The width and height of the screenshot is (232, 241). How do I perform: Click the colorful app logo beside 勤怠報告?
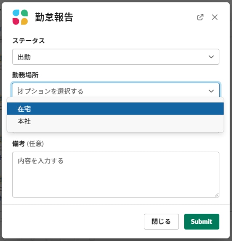[x=20, y=17]
